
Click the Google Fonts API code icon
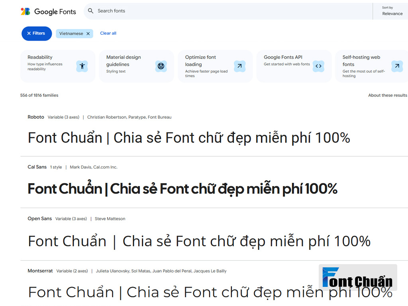pyautogui.click(x=318, y=66)
